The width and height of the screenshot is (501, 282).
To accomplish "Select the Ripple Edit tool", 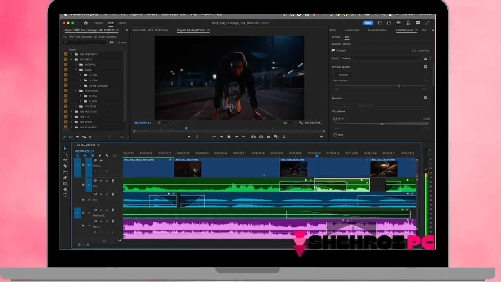I will coord(65,160).
